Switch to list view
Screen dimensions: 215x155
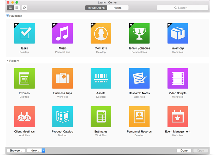pyautogui.click(x=17, y=8)
